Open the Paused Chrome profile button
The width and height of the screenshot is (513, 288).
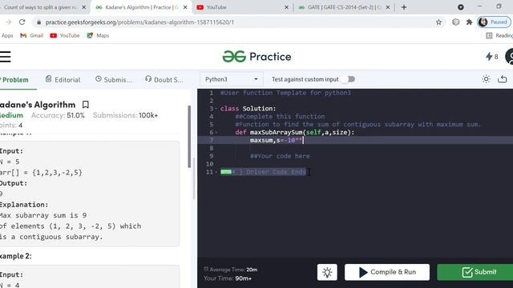pos(495,22)
